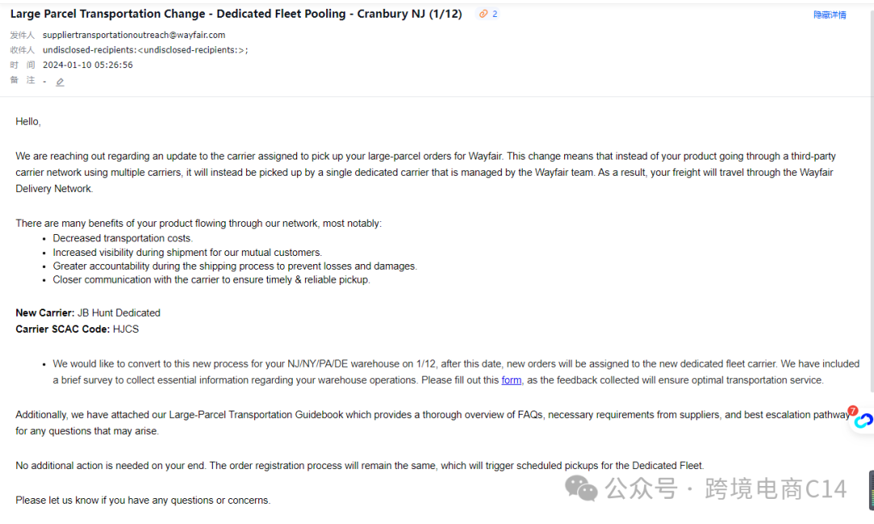Click the 跨境电商C14 watermark text
Image resolution: width=874 pixels, height=524 pixels.
coord(775,488)
